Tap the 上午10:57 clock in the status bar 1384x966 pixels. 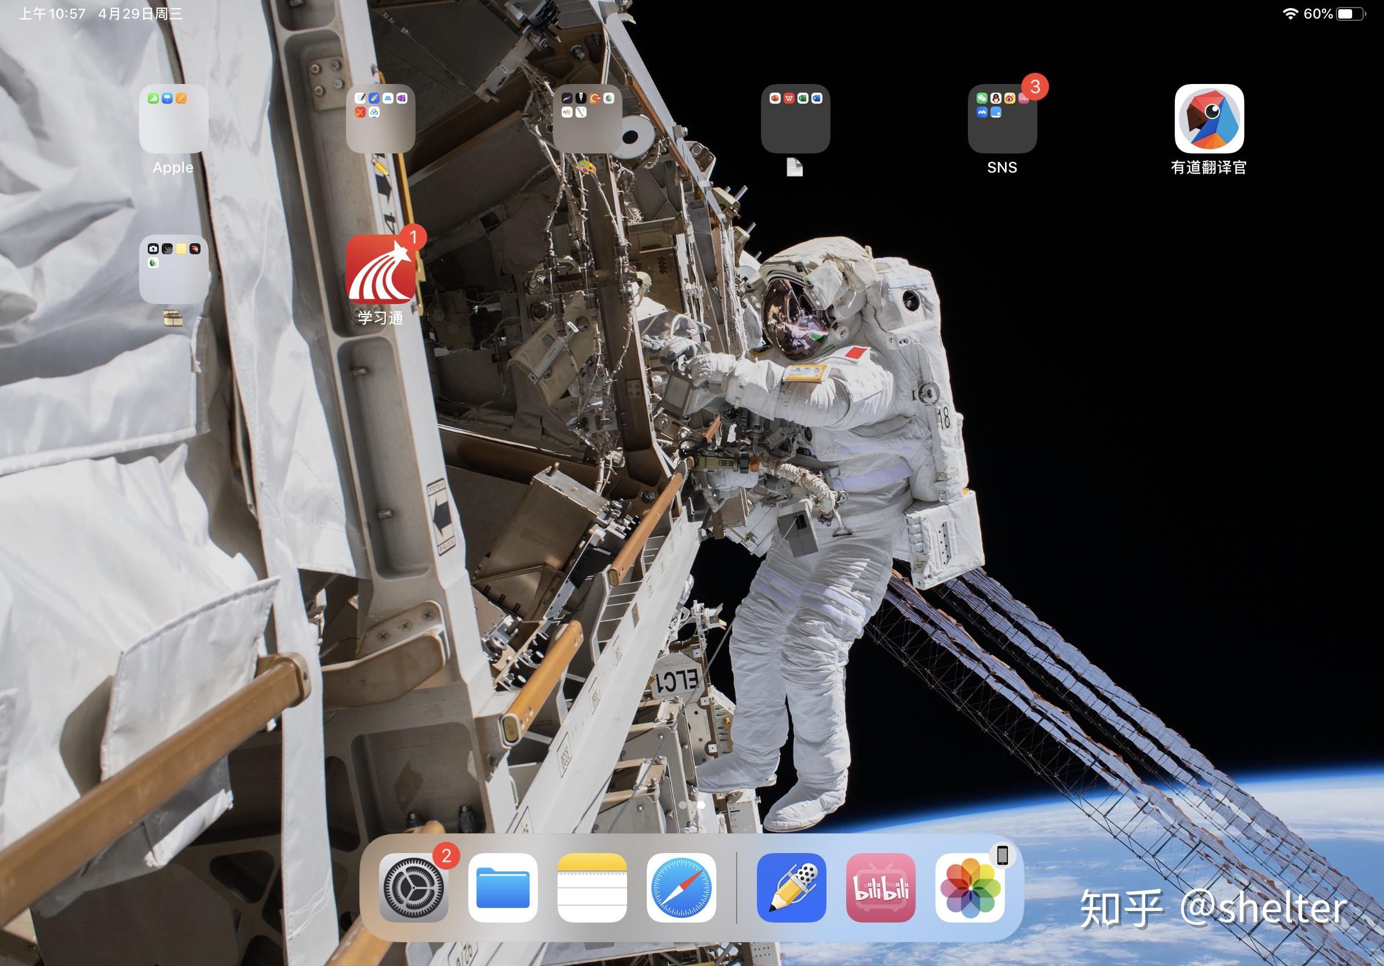[x=52, y=14]
